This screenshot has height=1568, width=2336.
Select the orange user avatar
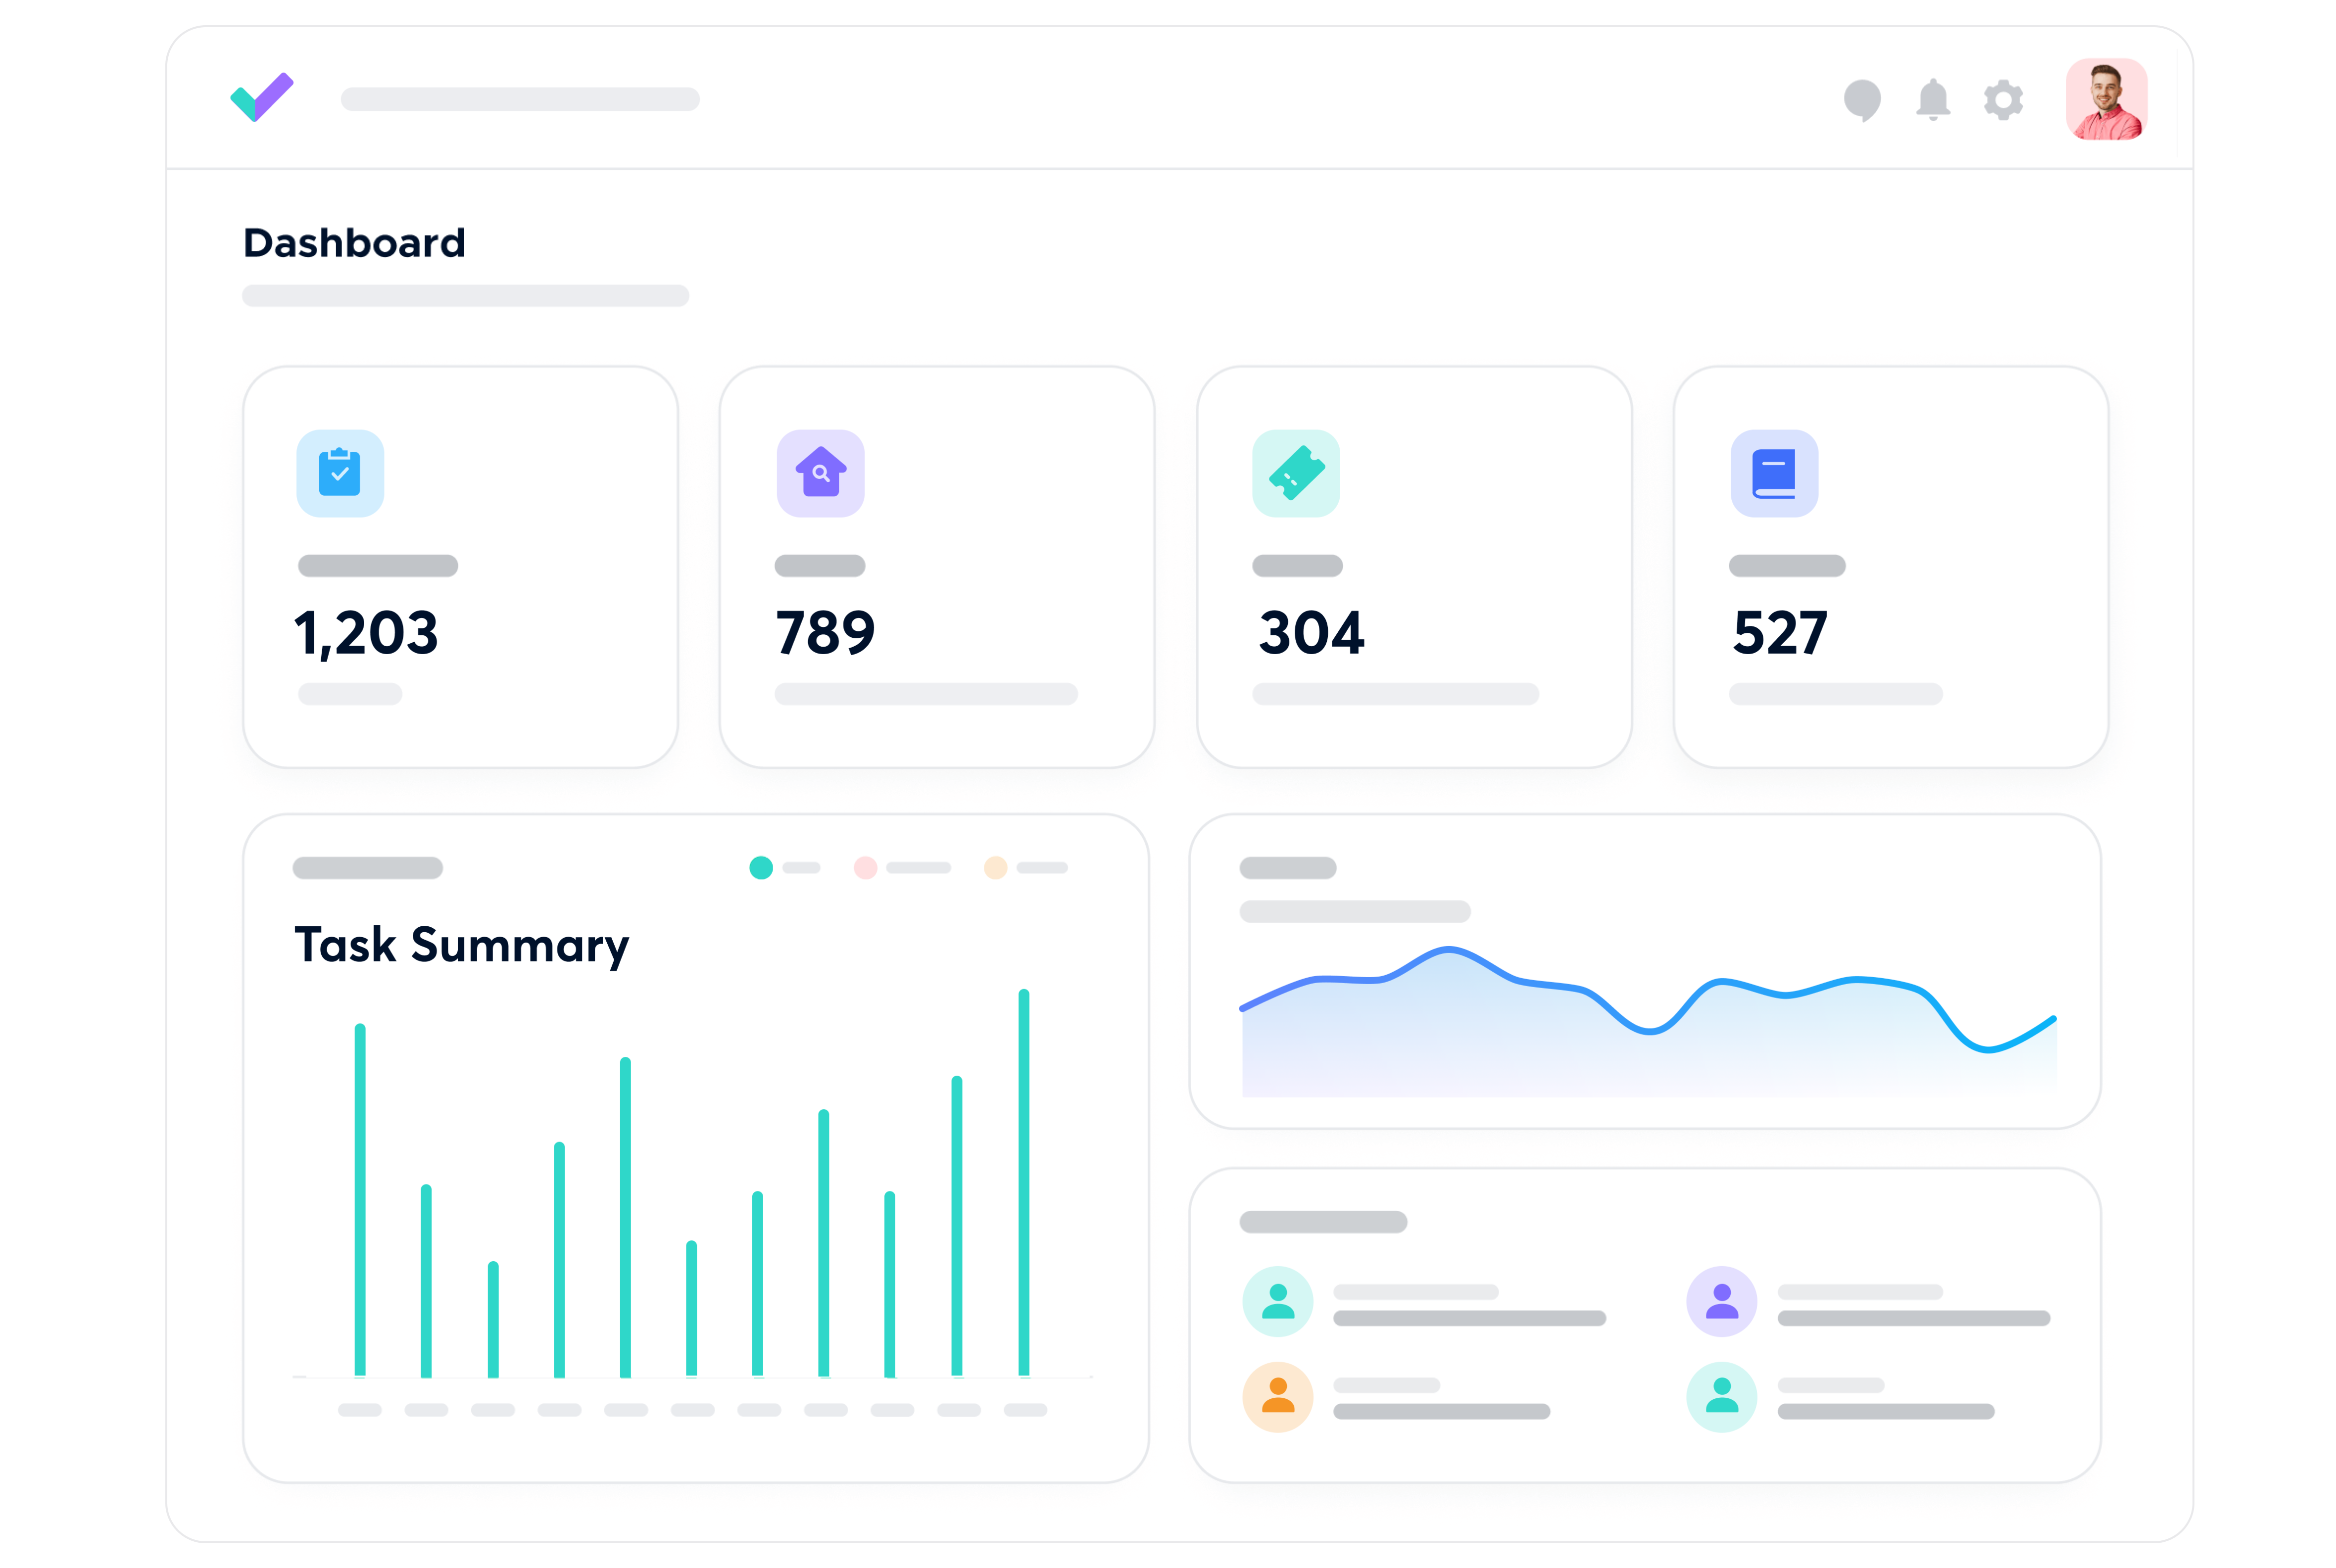pos(1277,1396)
